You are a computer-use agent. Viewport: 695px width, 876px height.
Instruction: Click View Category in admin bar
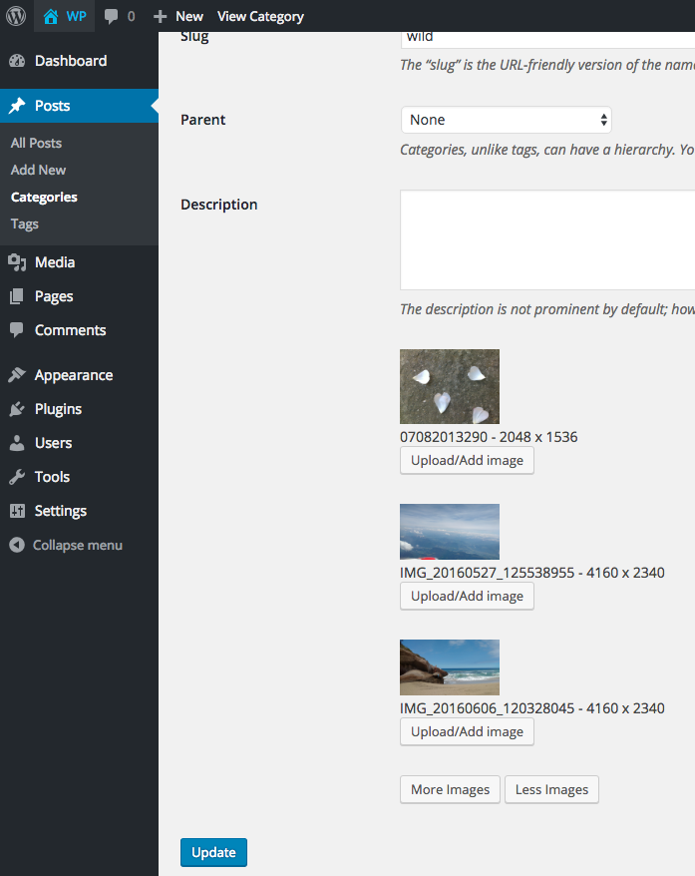click(x=260, y=17)
